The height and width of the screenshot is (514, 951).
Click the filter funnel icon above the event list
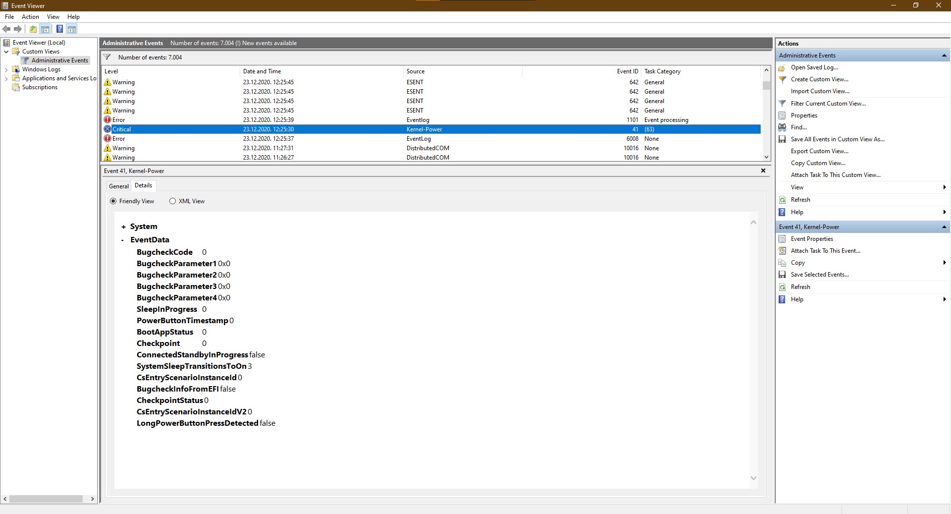(x=107, y=57)
